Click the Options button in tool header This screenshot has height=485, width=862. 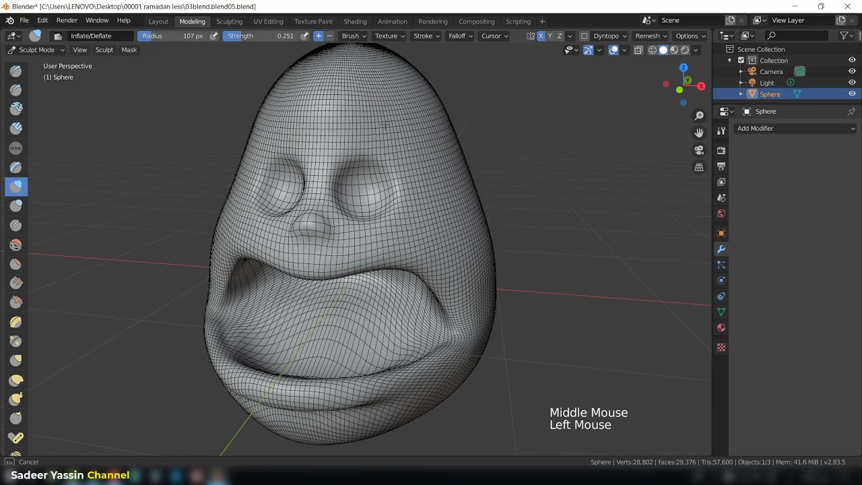click(690, 36)
